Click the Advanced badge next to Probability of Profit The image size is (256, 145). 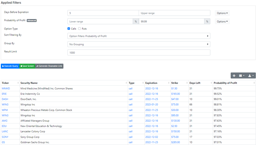[32, 20]
